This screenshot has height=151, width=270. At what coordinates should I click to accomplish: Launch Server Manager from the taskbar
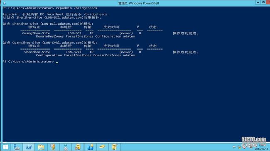[17, 147]
